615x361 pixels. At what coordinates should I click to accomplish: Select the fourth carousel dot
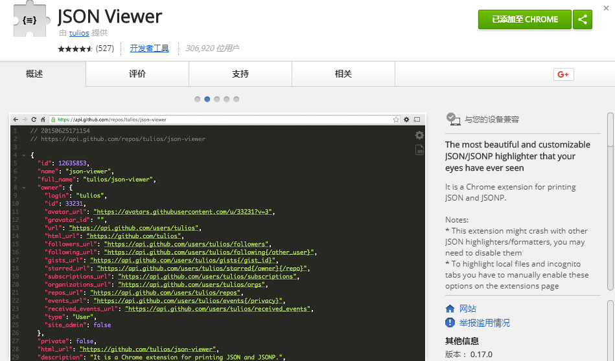[x=226, y=99]
